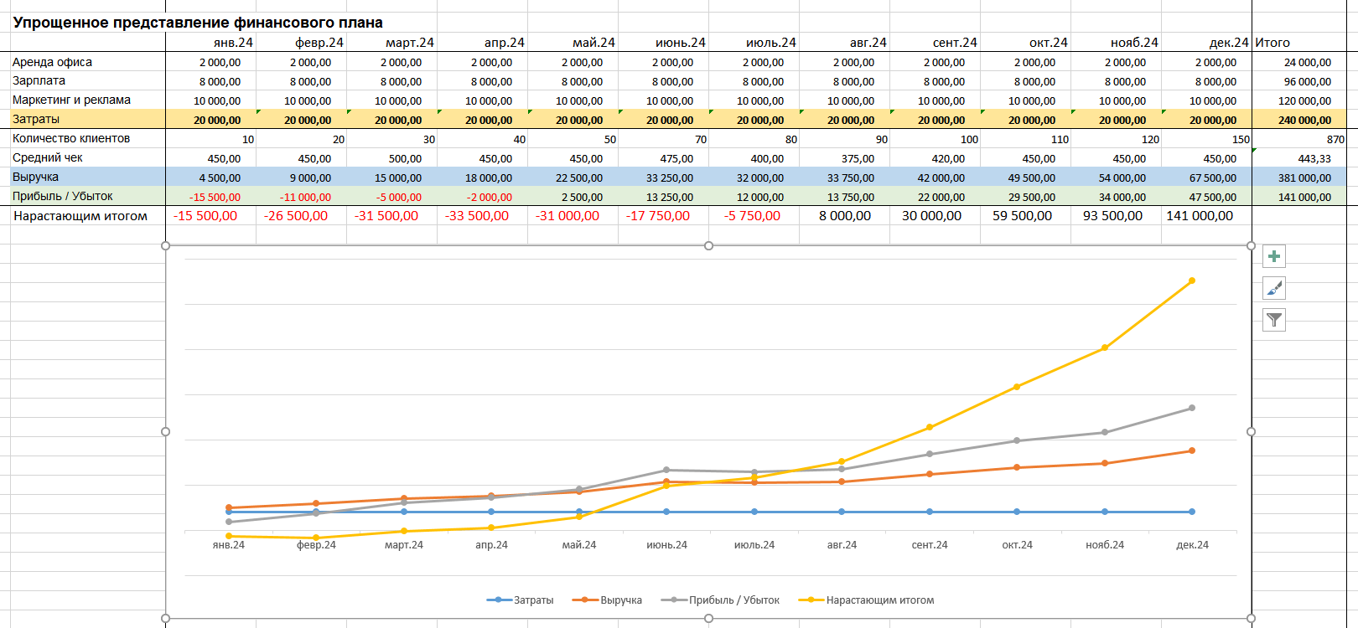Image resolution: width=1358 pixels, height=628 pixels.
Task: Select the Затраты legend entry
Action: pyautogui.click(x=521, y=600)
